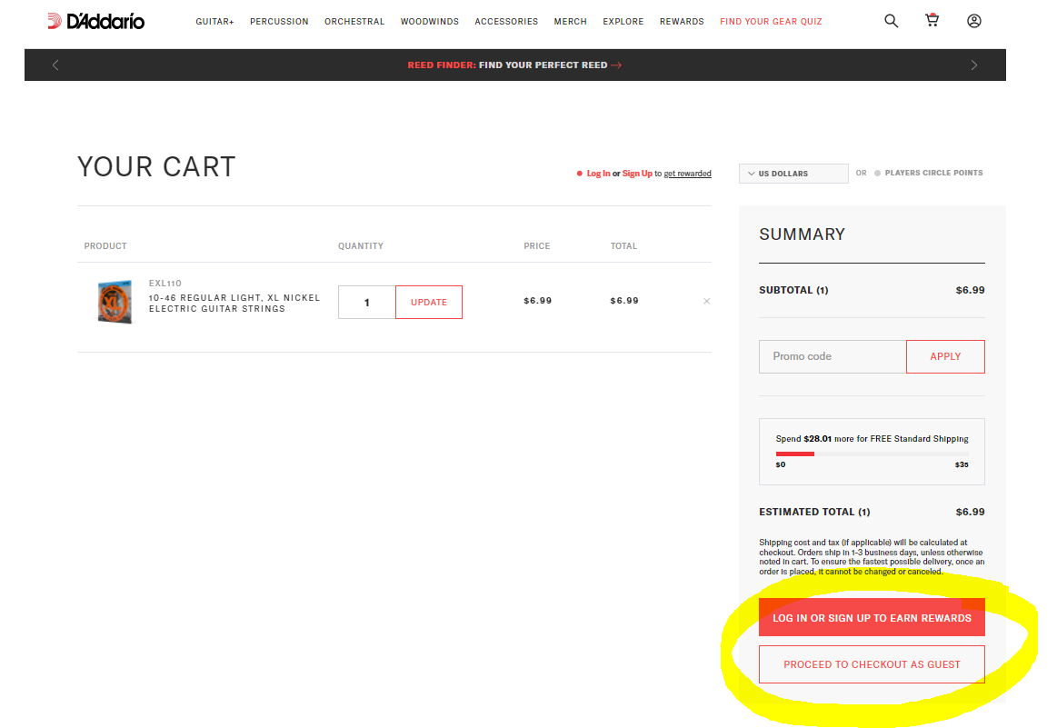Click the YOUR CART heading
The height and width of the screenshot is (728, 1057).
point(156,166)
